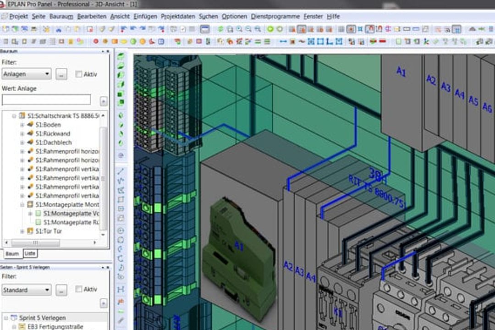Enable the Aktiv checkbox in Bauraum filter

[x=79, y=74]
